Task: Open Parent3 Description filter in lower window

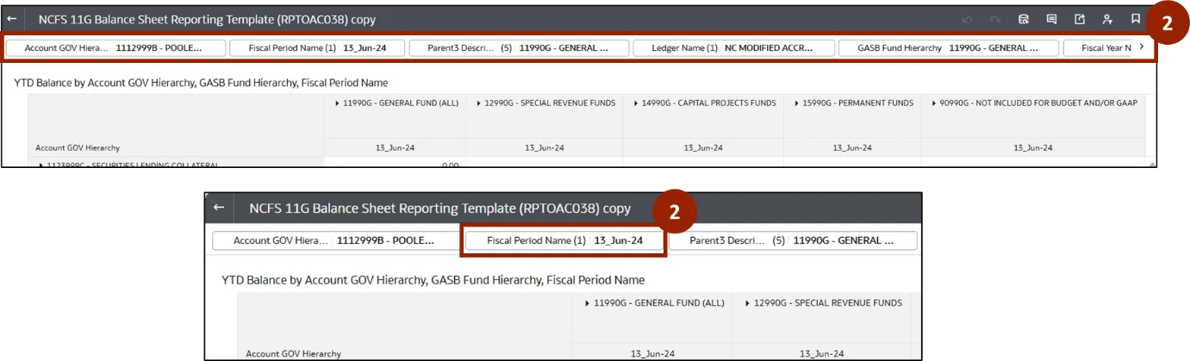Action: pyautogui.click(x=793, y=240)
